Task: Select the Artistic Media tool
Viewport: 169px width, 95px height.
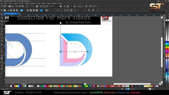Action: [2, 31]
